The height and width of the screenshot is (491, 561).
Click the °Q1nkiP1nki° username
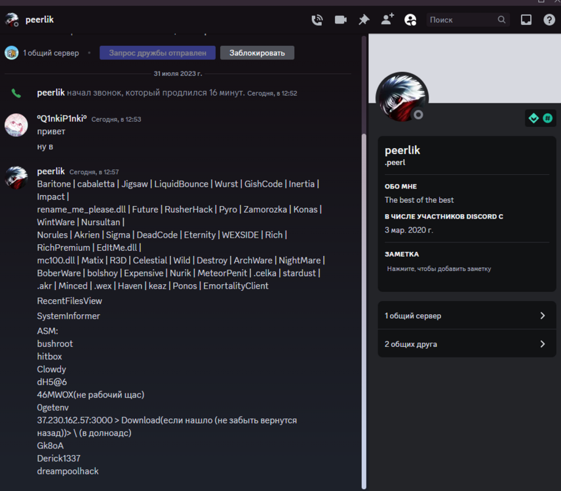[x=62, y=118]
